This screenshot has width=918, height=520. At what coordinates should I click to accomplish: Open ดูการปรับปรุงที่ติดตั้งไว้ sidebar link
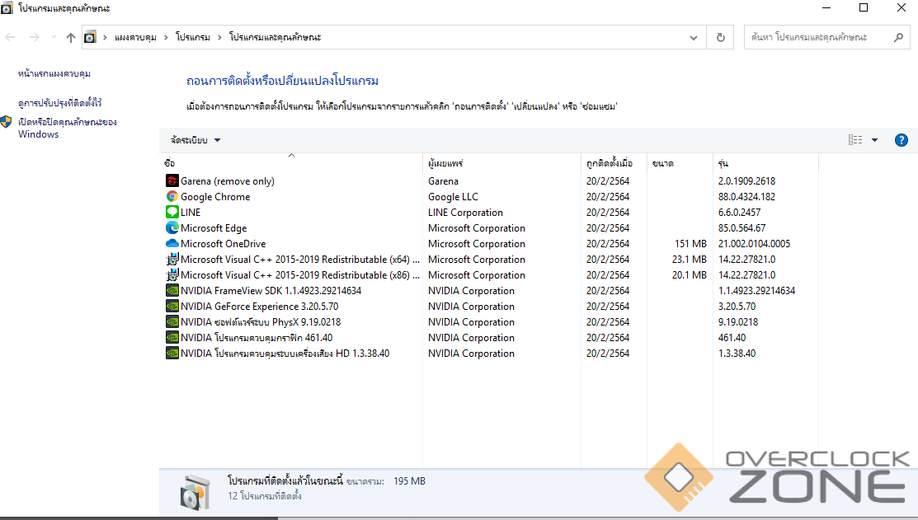point(60,103)
